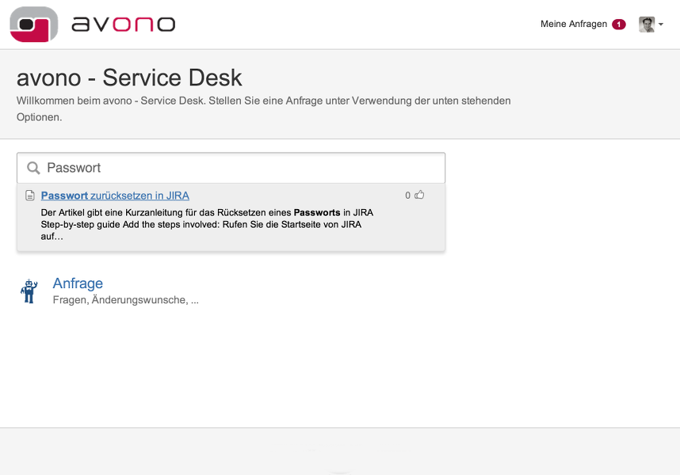Screen dimensions: 680x475
Task: Open the 'Passwort zurücksetzen in JIRA' article
Action: click(115, 196)
